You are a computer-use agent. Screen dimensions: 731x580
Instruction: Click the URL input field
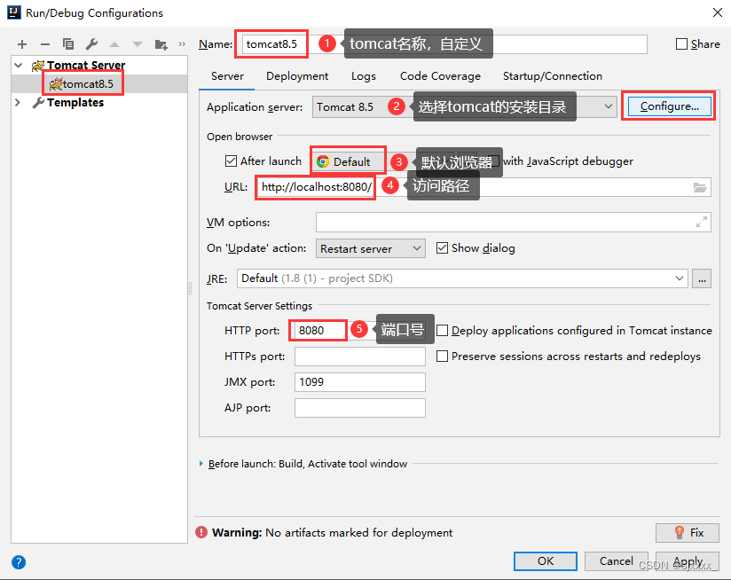(483, 187)
